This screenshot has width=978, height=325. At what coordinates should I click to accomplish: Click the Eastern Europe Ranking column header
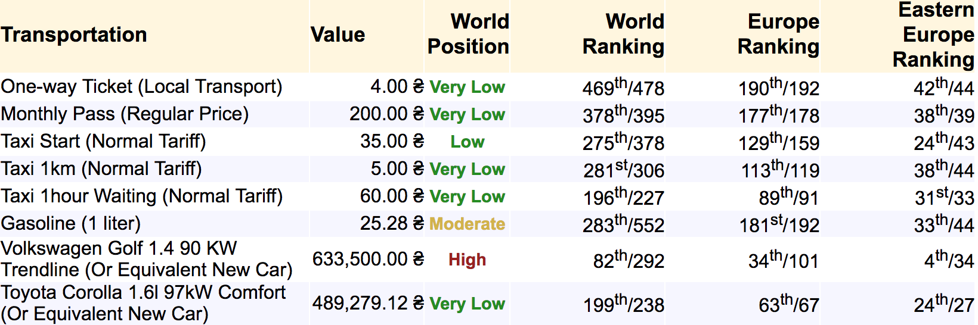pos(933,35)
